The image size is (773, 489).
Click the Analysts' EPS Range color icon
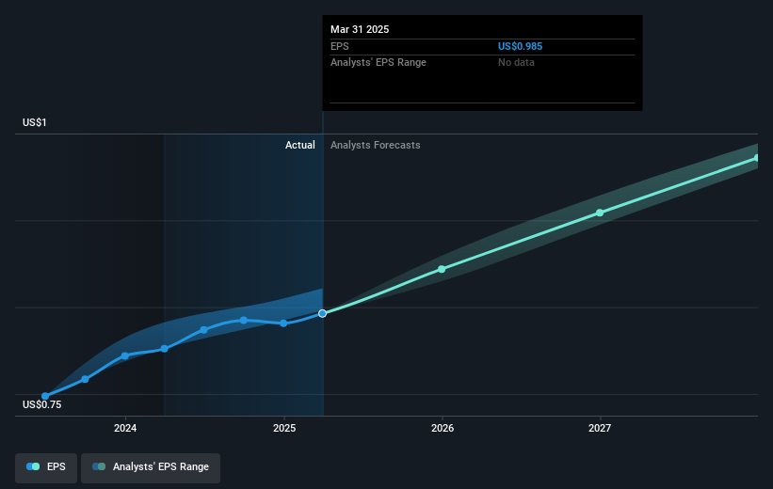99,466
